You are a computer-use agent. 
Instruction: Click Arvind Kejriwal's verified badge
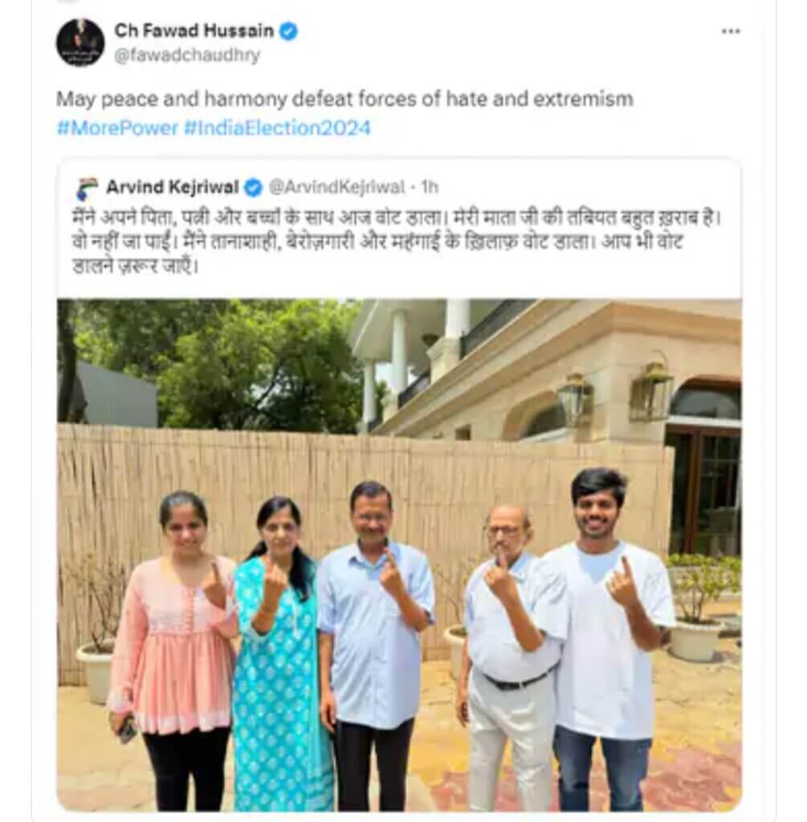253,187
